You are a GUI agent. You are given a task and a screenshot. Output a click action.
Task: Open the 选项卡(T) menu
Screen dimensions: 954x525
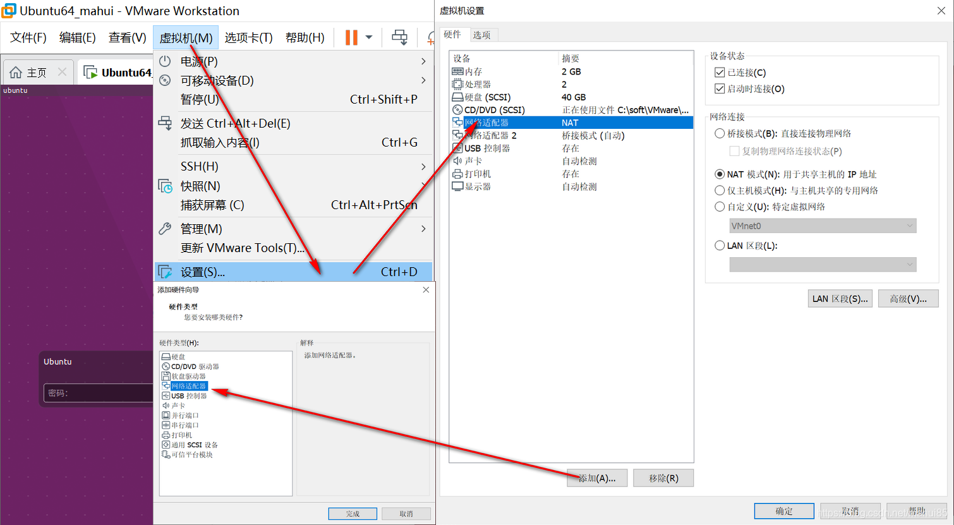[249, 38]
